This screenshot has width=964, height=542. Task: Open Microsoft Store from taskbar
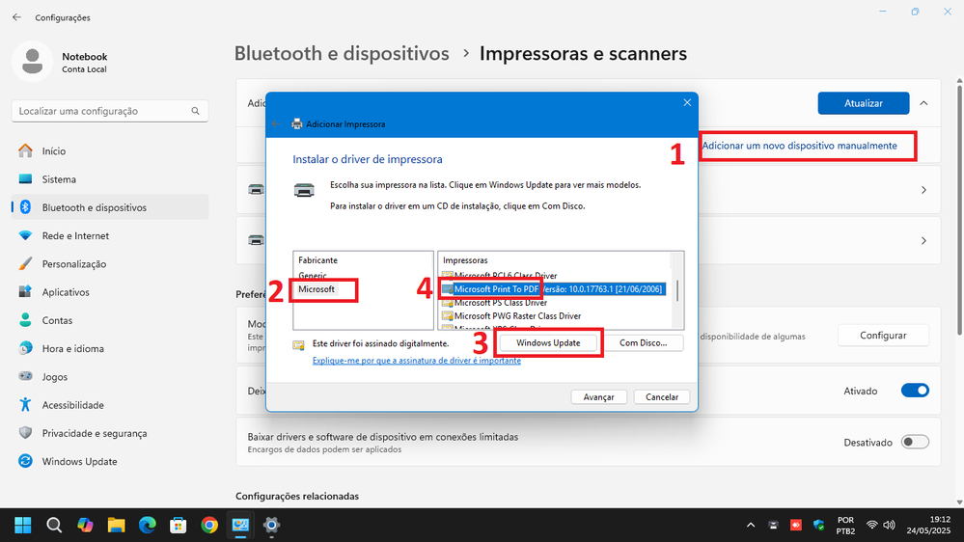[179, 526]
